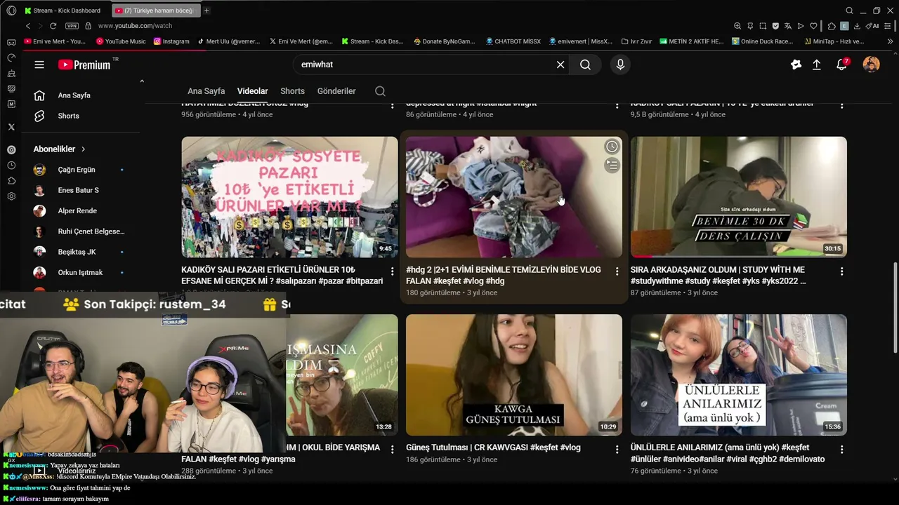The image size is (899, 505).
Task: Click the sparkle icon beside the upload button
Action: [796, 65]
